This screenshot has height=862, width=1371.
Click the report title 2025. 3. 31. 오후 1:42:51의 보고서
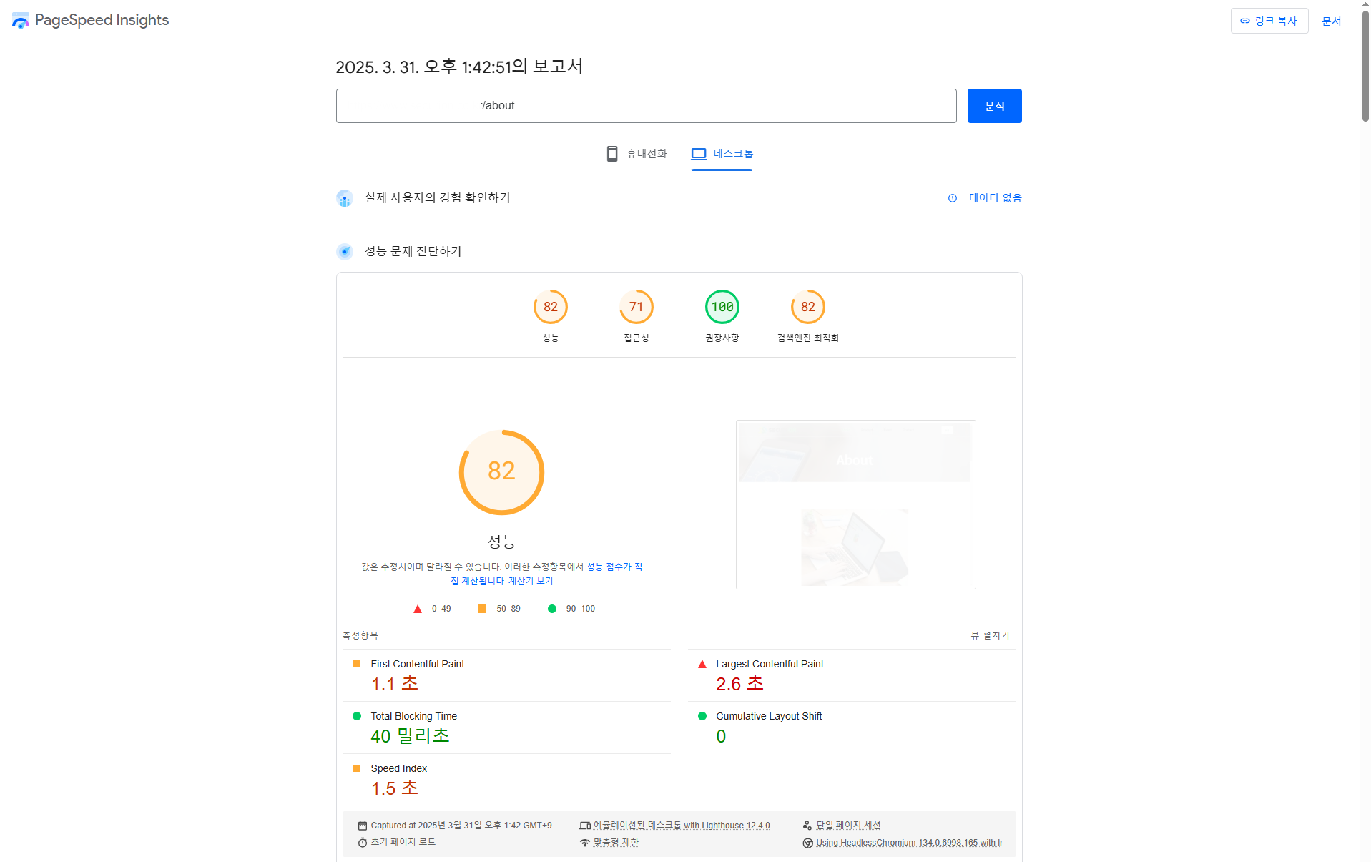(x=460, y=67)
